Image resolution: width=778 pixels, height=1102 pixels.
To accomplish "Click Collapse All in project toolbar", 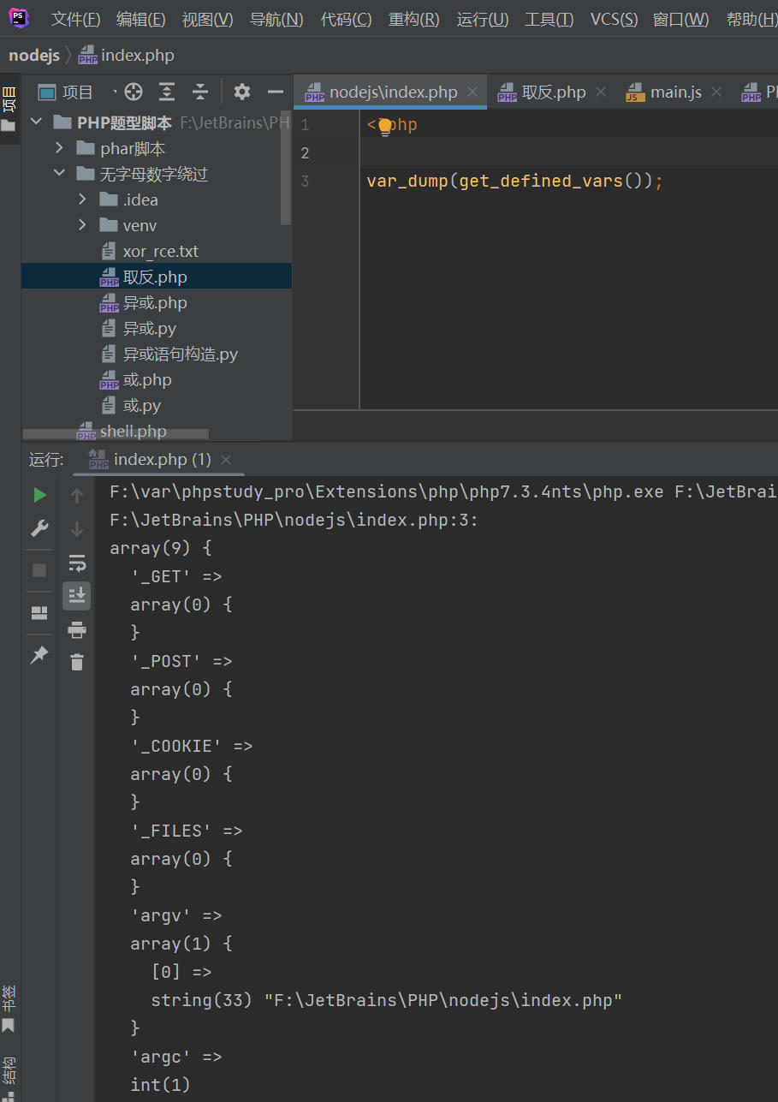I will [200, 92].
